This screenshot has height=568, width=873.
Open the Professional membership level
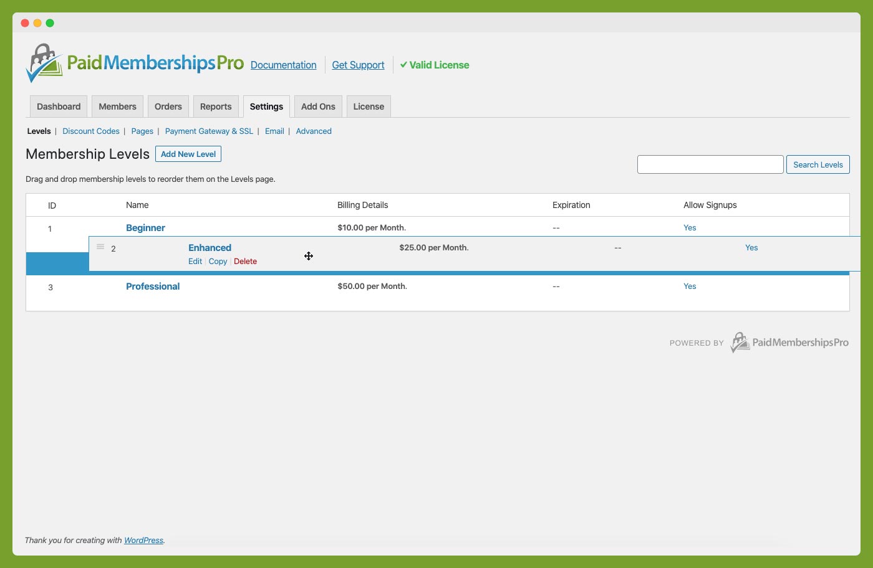click(x=153, y=286)
